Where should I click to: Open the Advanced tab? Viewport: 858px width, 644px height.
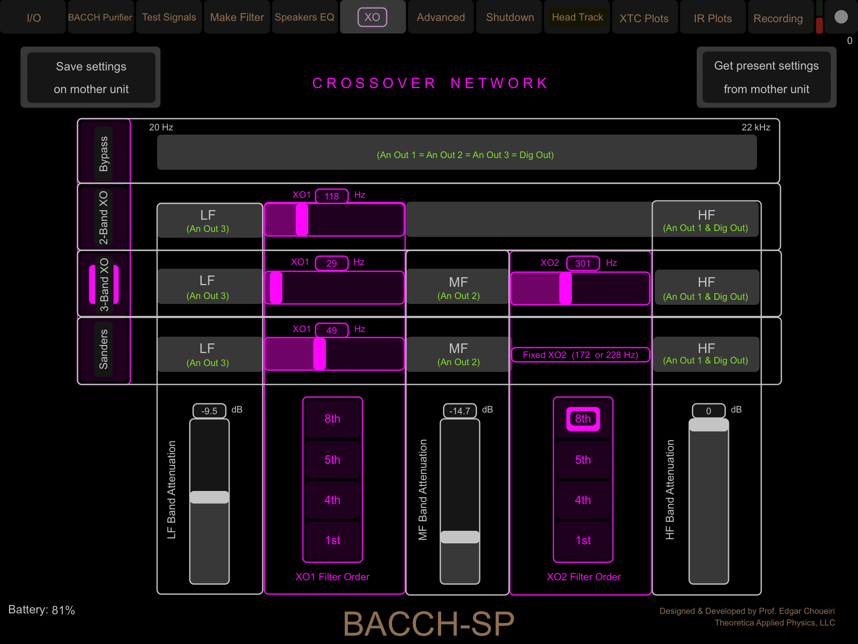[441, 17]
